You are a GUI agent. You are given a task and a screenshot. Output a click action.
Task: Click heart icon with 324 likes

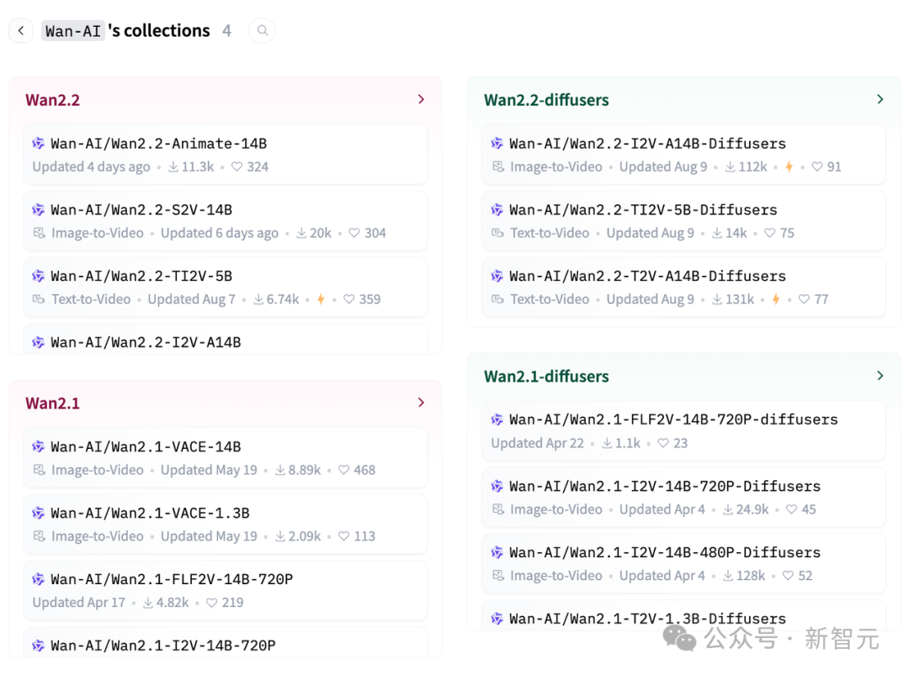point(237,166)
